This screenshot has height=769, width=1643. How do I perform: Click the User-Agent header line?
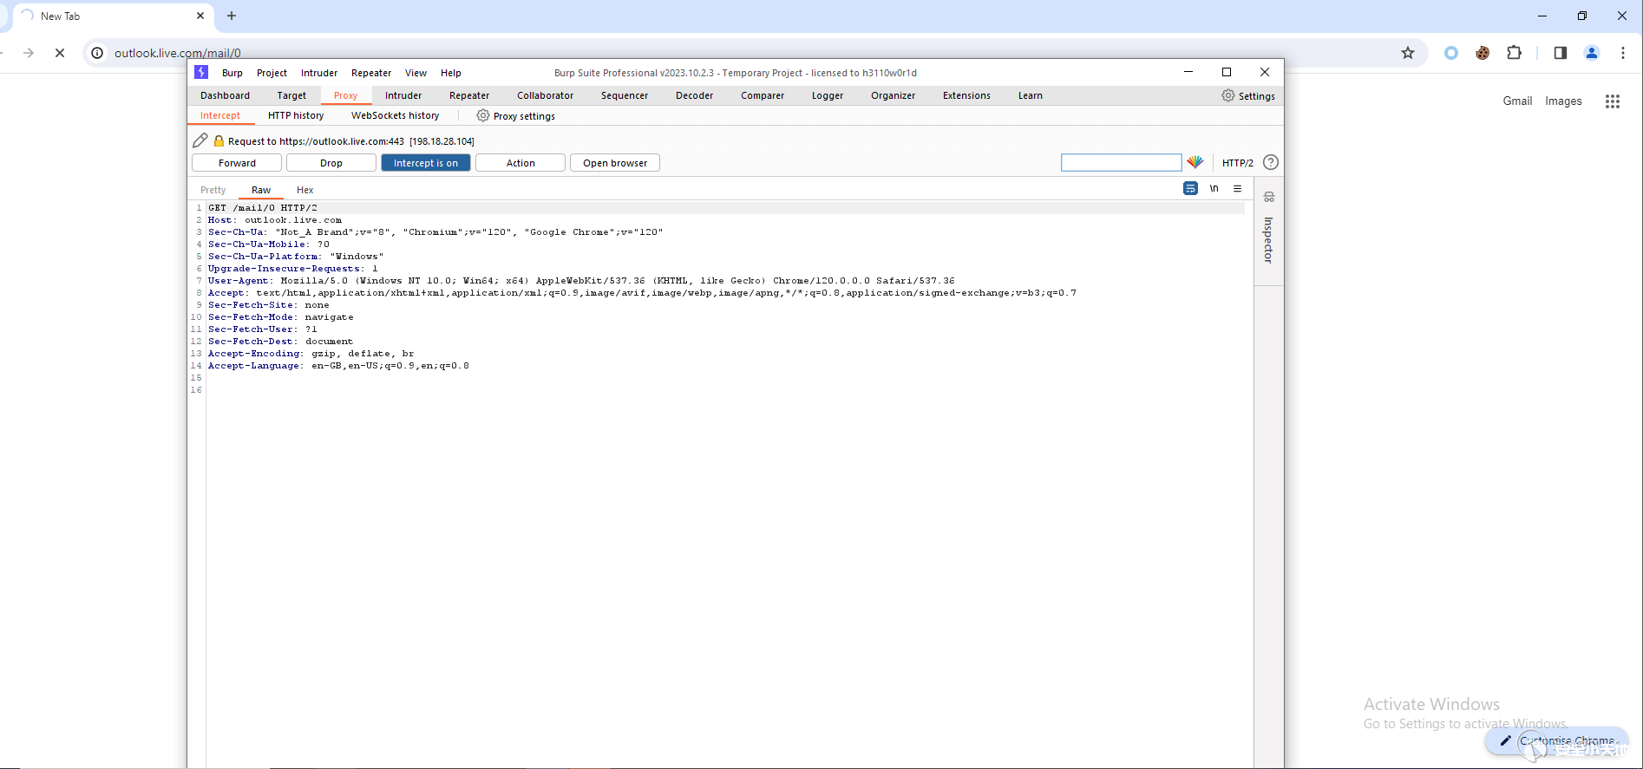[x=581, y=281]
